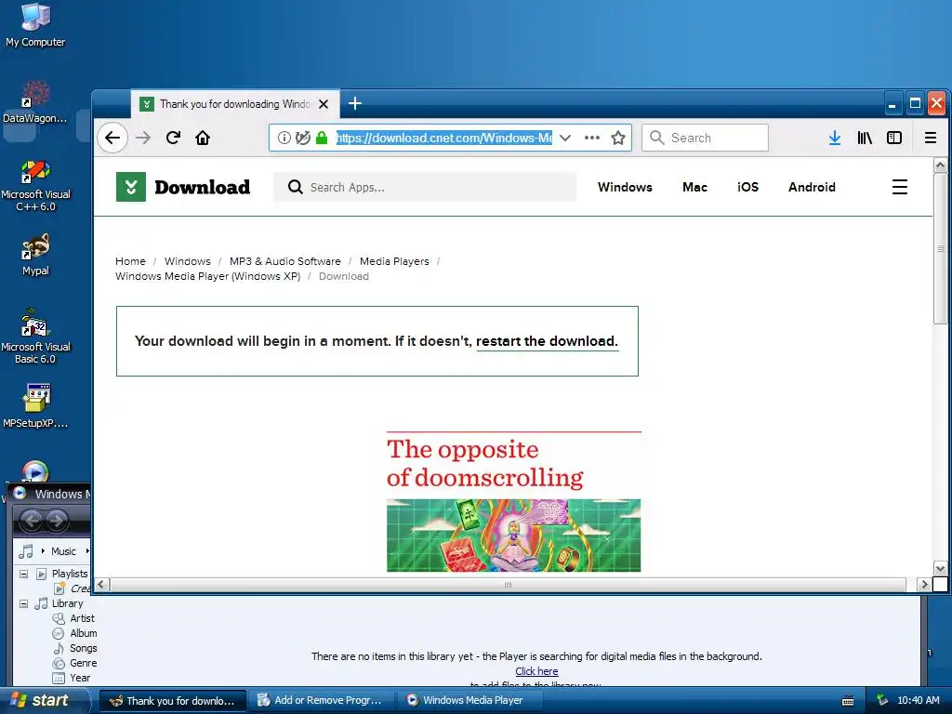Viewport: 952px width, 714px height.
Task: Open page actions three-dot menu
Action: coord(592,138)
